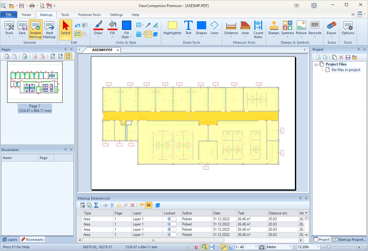Click the undo arrow in Edit group
The image size is (368, 251).
tap(78, 25)
